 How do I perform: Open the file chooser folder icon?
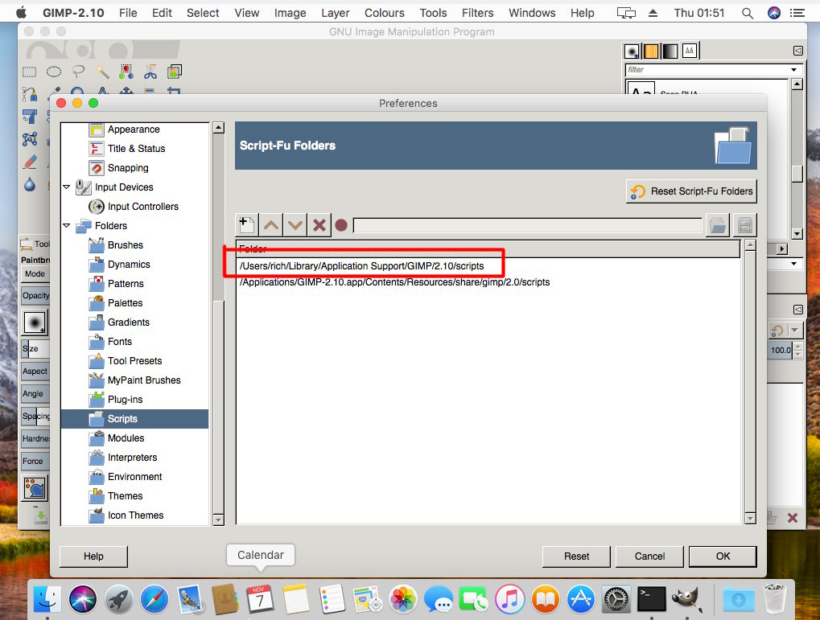pos(718,225)
